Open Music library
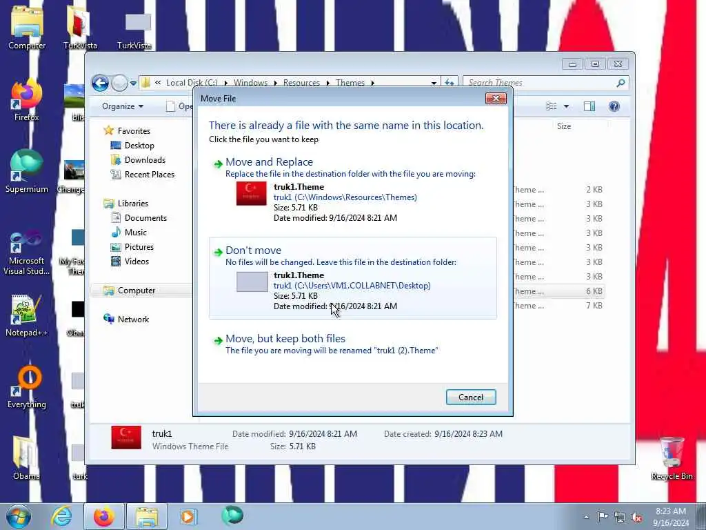706x530 pixels. pos(135,232)
